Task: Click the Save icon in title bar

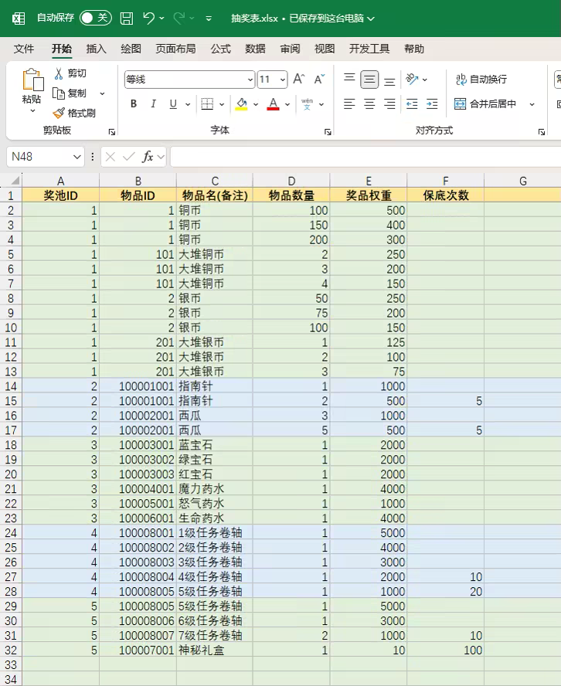Action: [127, 18]
